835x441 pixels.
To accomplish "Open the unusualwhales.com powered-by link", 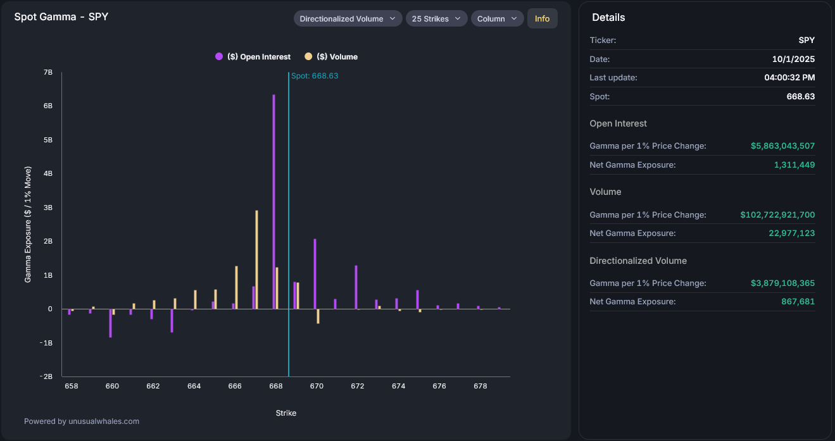I will [x=82, y=421].
